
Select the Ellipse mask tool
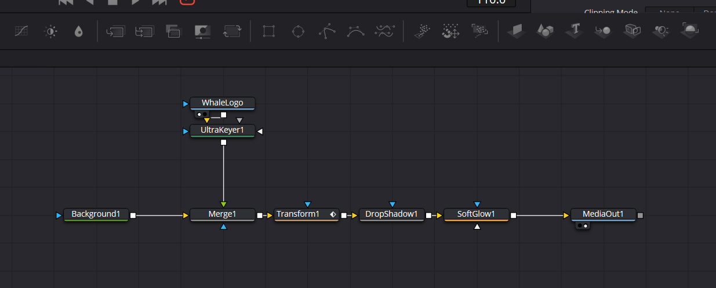pos(298,31)
